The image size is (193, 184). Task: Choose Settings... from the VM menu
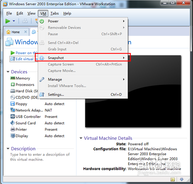click(x=83, y=94)
